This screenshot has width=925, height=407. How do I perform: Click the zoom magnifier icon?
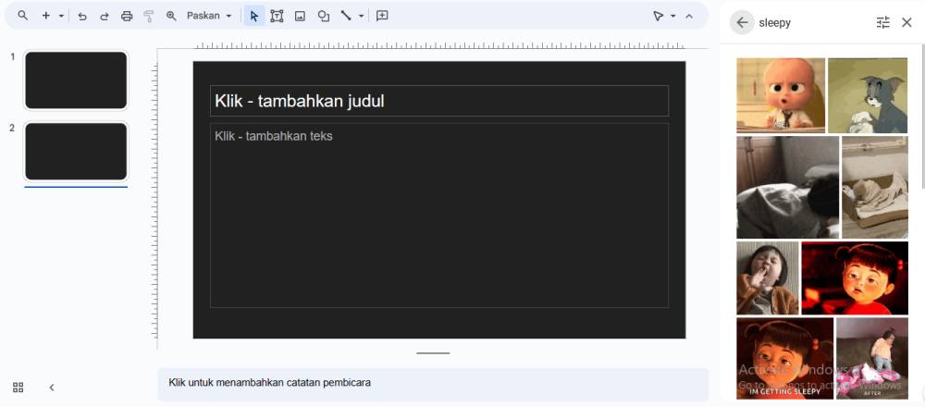coord(171,16)
